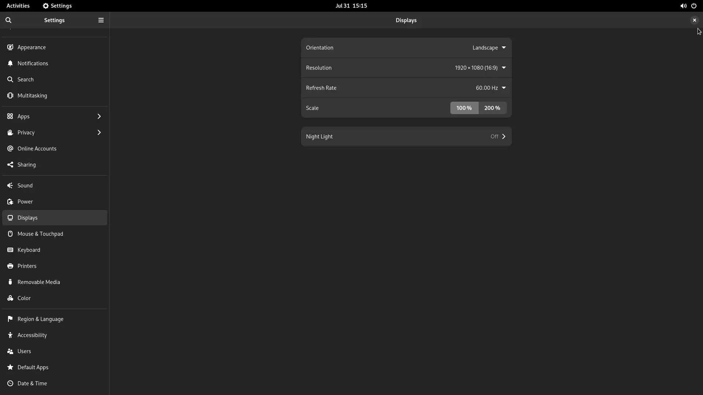Click the Sound speaker icon in sidebar
This screenshot has width=703, height=395.
[10, 185]
